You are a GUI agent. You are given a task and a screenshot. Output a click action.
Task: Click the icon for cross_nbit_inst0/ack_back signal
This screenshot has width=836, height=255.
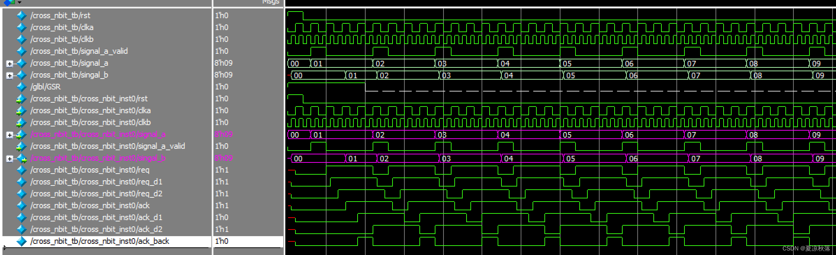tap(22, 241)
